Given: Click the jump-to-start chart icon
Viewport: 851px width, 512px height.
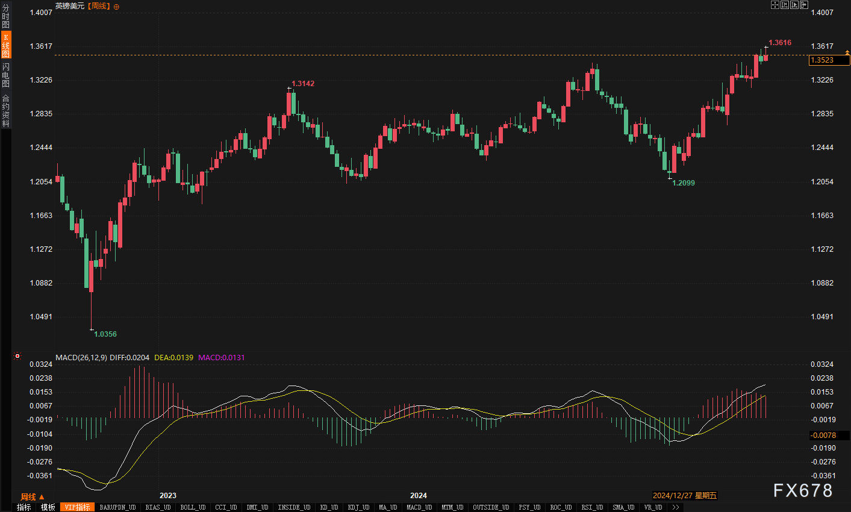Looking at the screenshot, I should tap(785, 5).
